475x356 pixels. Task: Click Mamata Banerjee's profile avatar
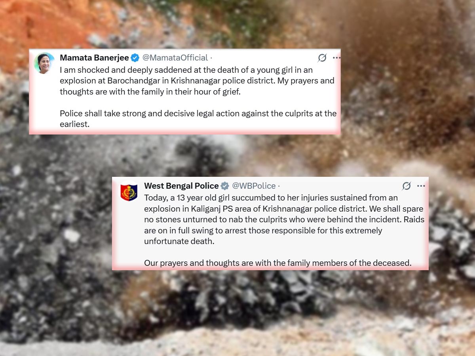(x=44, y=63)
